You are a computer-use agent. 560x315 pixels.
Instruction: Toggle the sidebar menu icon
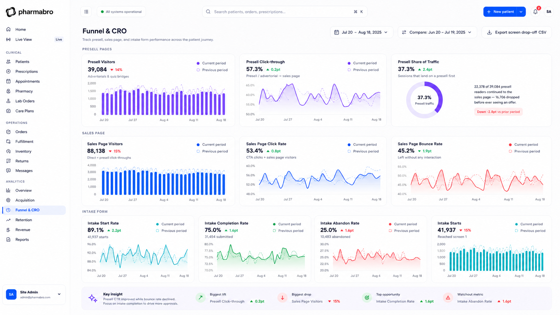(x=86, y=12)
